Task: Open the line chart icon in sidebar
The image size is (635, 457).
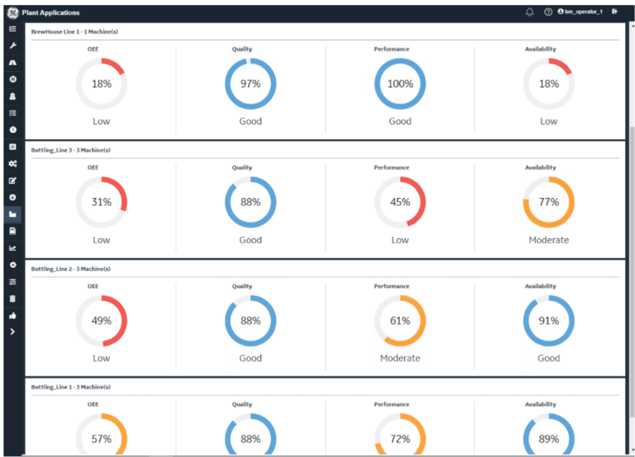Action: coord(13,248)
